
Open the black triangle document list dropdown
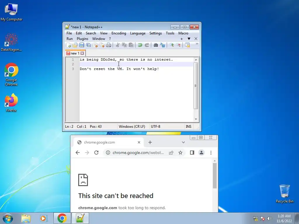[189, 39]
